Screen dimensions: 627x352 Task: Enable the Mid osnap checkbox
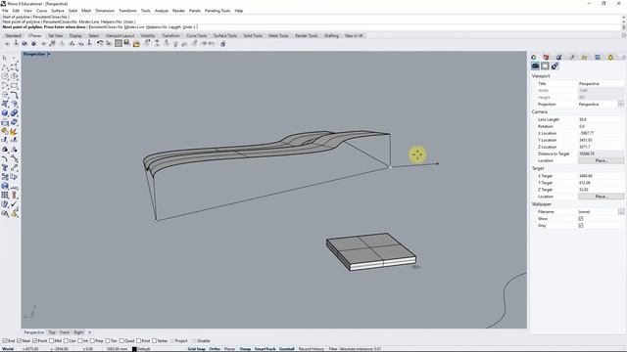coord(51,341)
